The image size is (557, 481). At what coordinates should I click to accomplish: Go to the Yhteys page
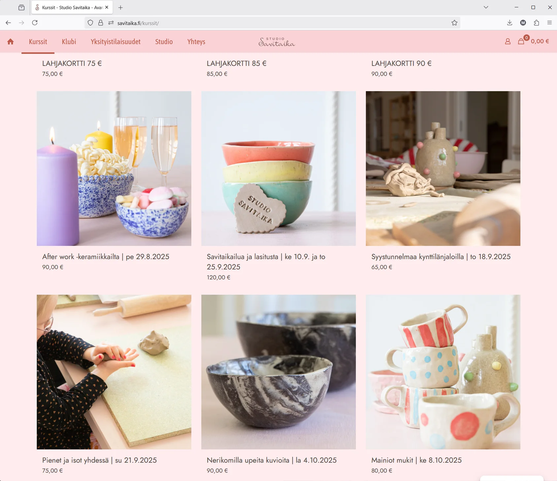tap(196, 42)
